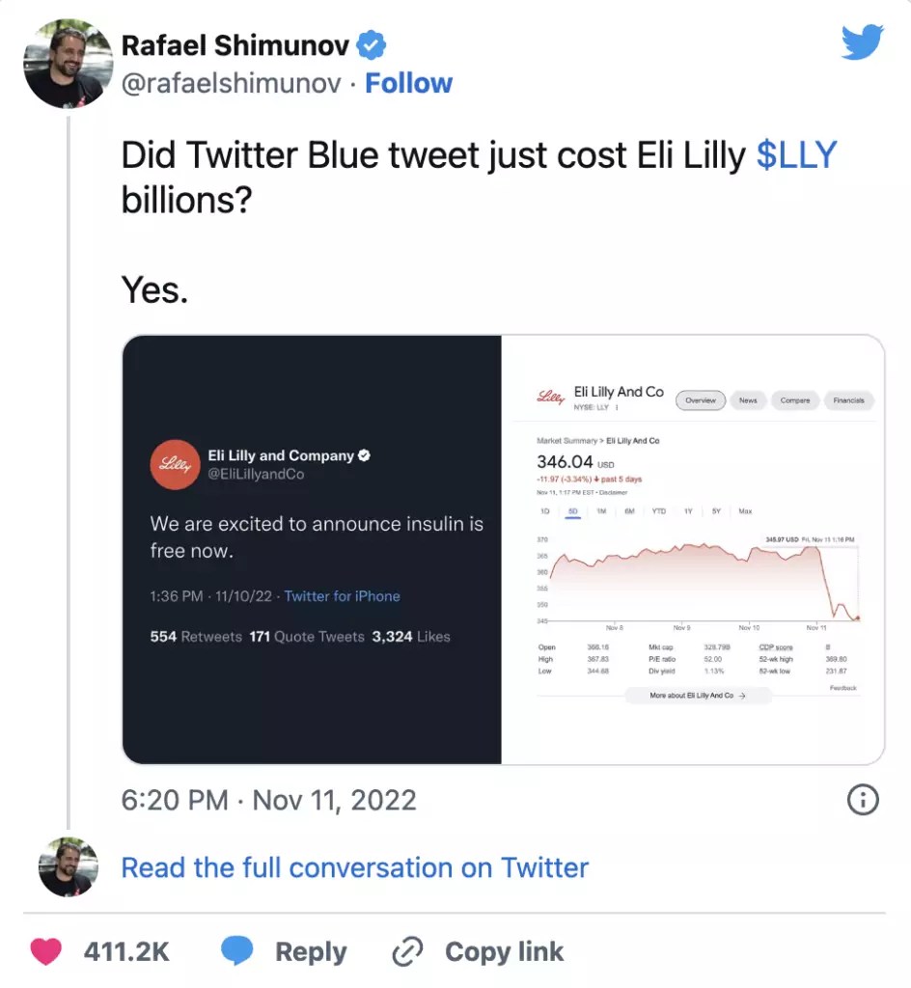
Task: Read the full conversation on Twitter
Action: coord(355,867)
